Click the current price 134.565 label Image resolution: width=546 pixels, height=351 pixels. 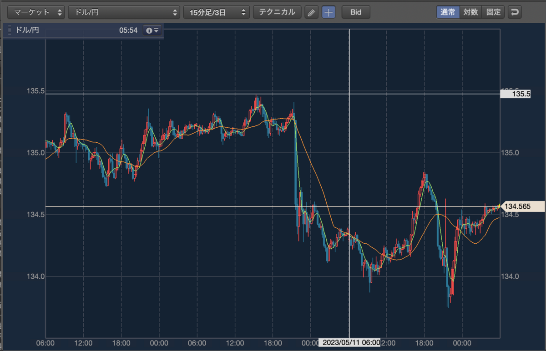521,206
